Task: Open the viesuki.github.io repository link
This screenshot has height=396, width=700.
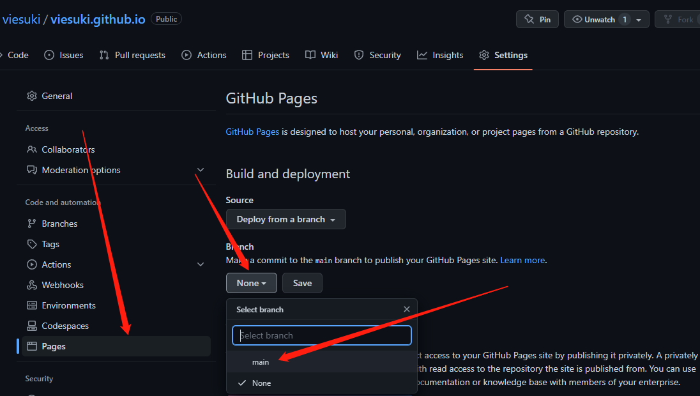Action: 98,19
